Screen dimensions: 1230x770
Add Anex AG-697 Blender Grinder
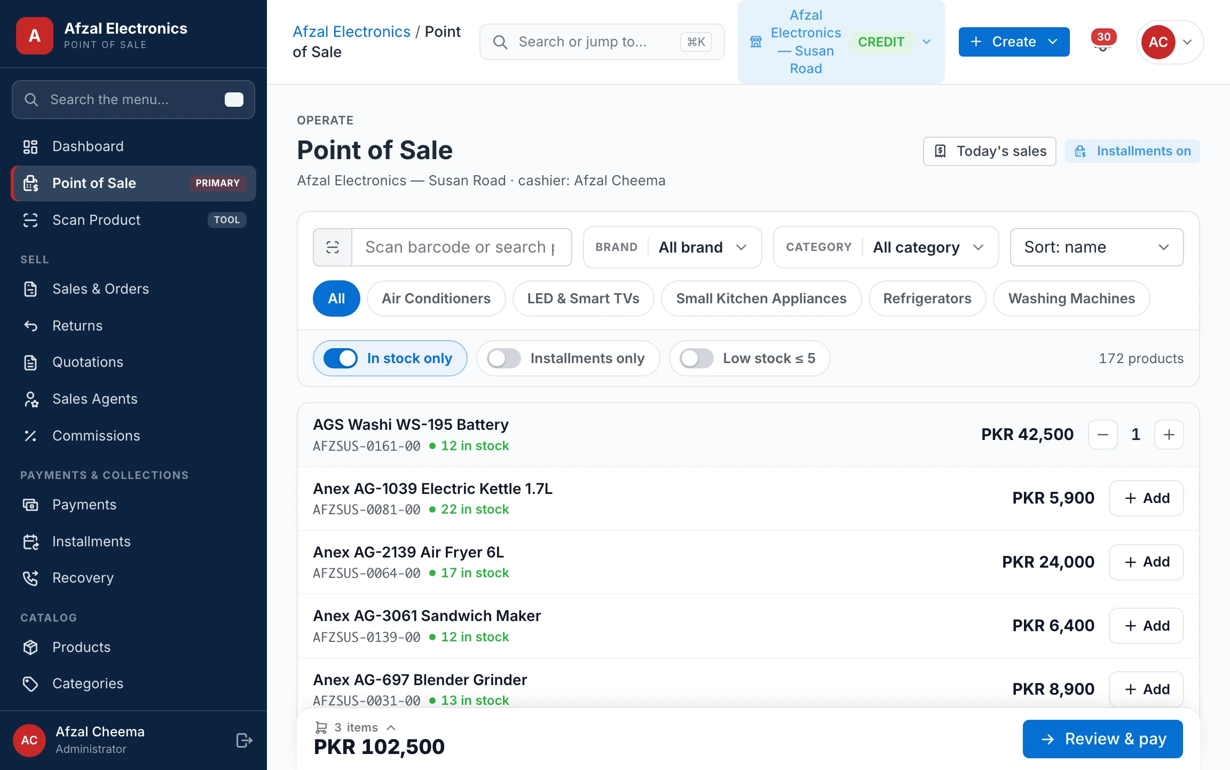point(1146,689)
